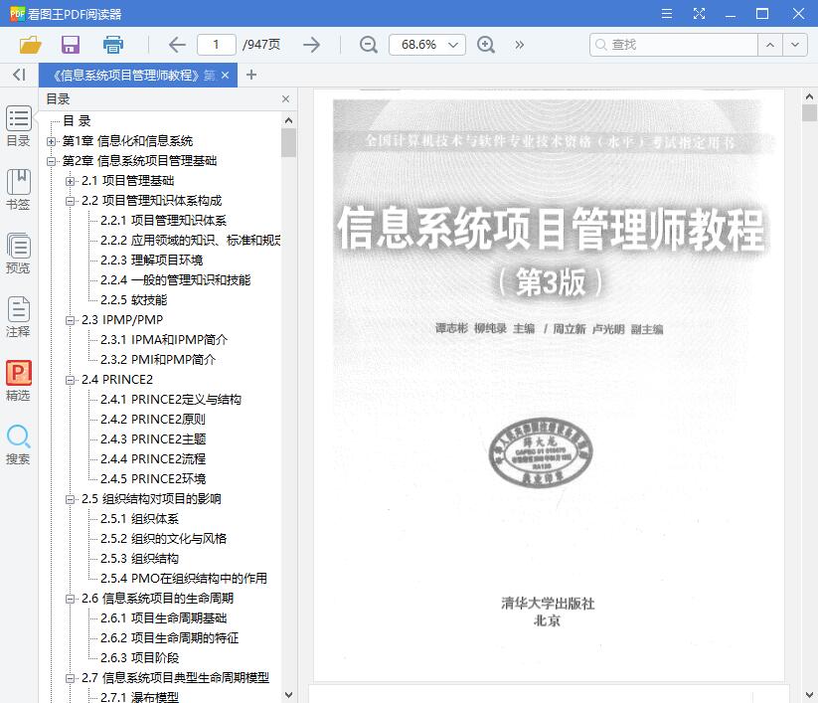The height and width of the screenshot is (703, 818).
Task: Close the 目录 panel
Action: (x=285, y=99)
